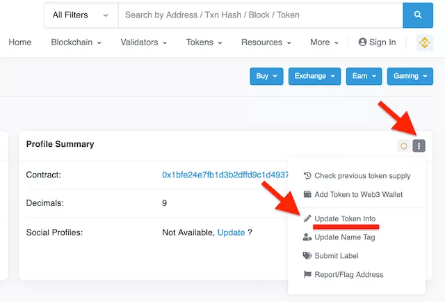Expand the Blockchain nav menu
This screenshot has width=445, height=302.
pos(76,42)
